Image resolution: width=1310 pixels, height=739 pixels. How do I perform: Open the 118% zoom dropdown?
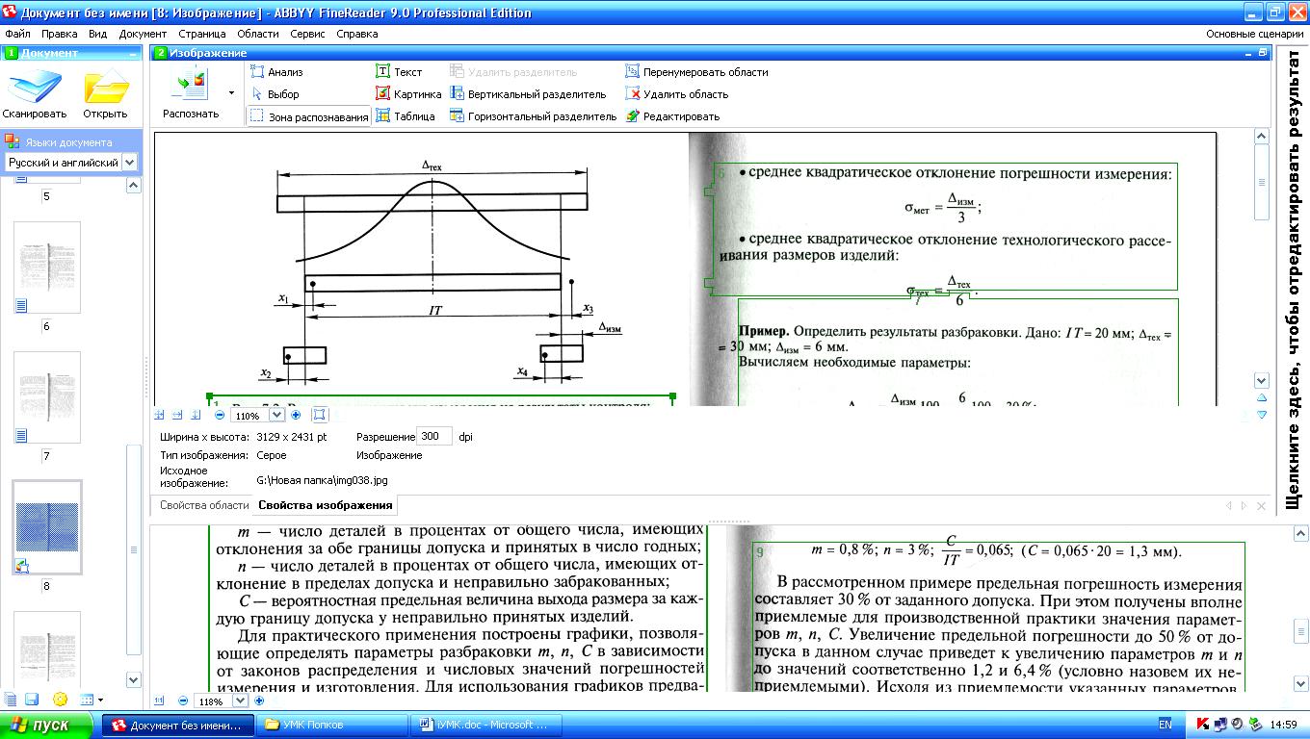click(x=240, y=701)
